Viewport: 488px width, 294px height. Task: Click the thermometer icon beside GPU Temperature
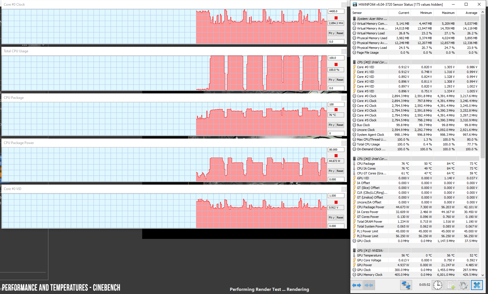coord(354,255)
